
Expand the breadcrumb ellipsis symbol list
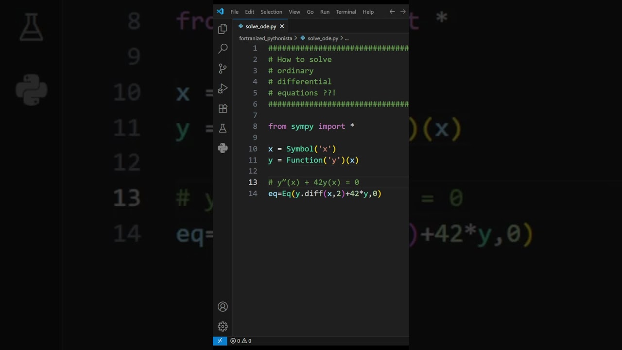(346, 38)
